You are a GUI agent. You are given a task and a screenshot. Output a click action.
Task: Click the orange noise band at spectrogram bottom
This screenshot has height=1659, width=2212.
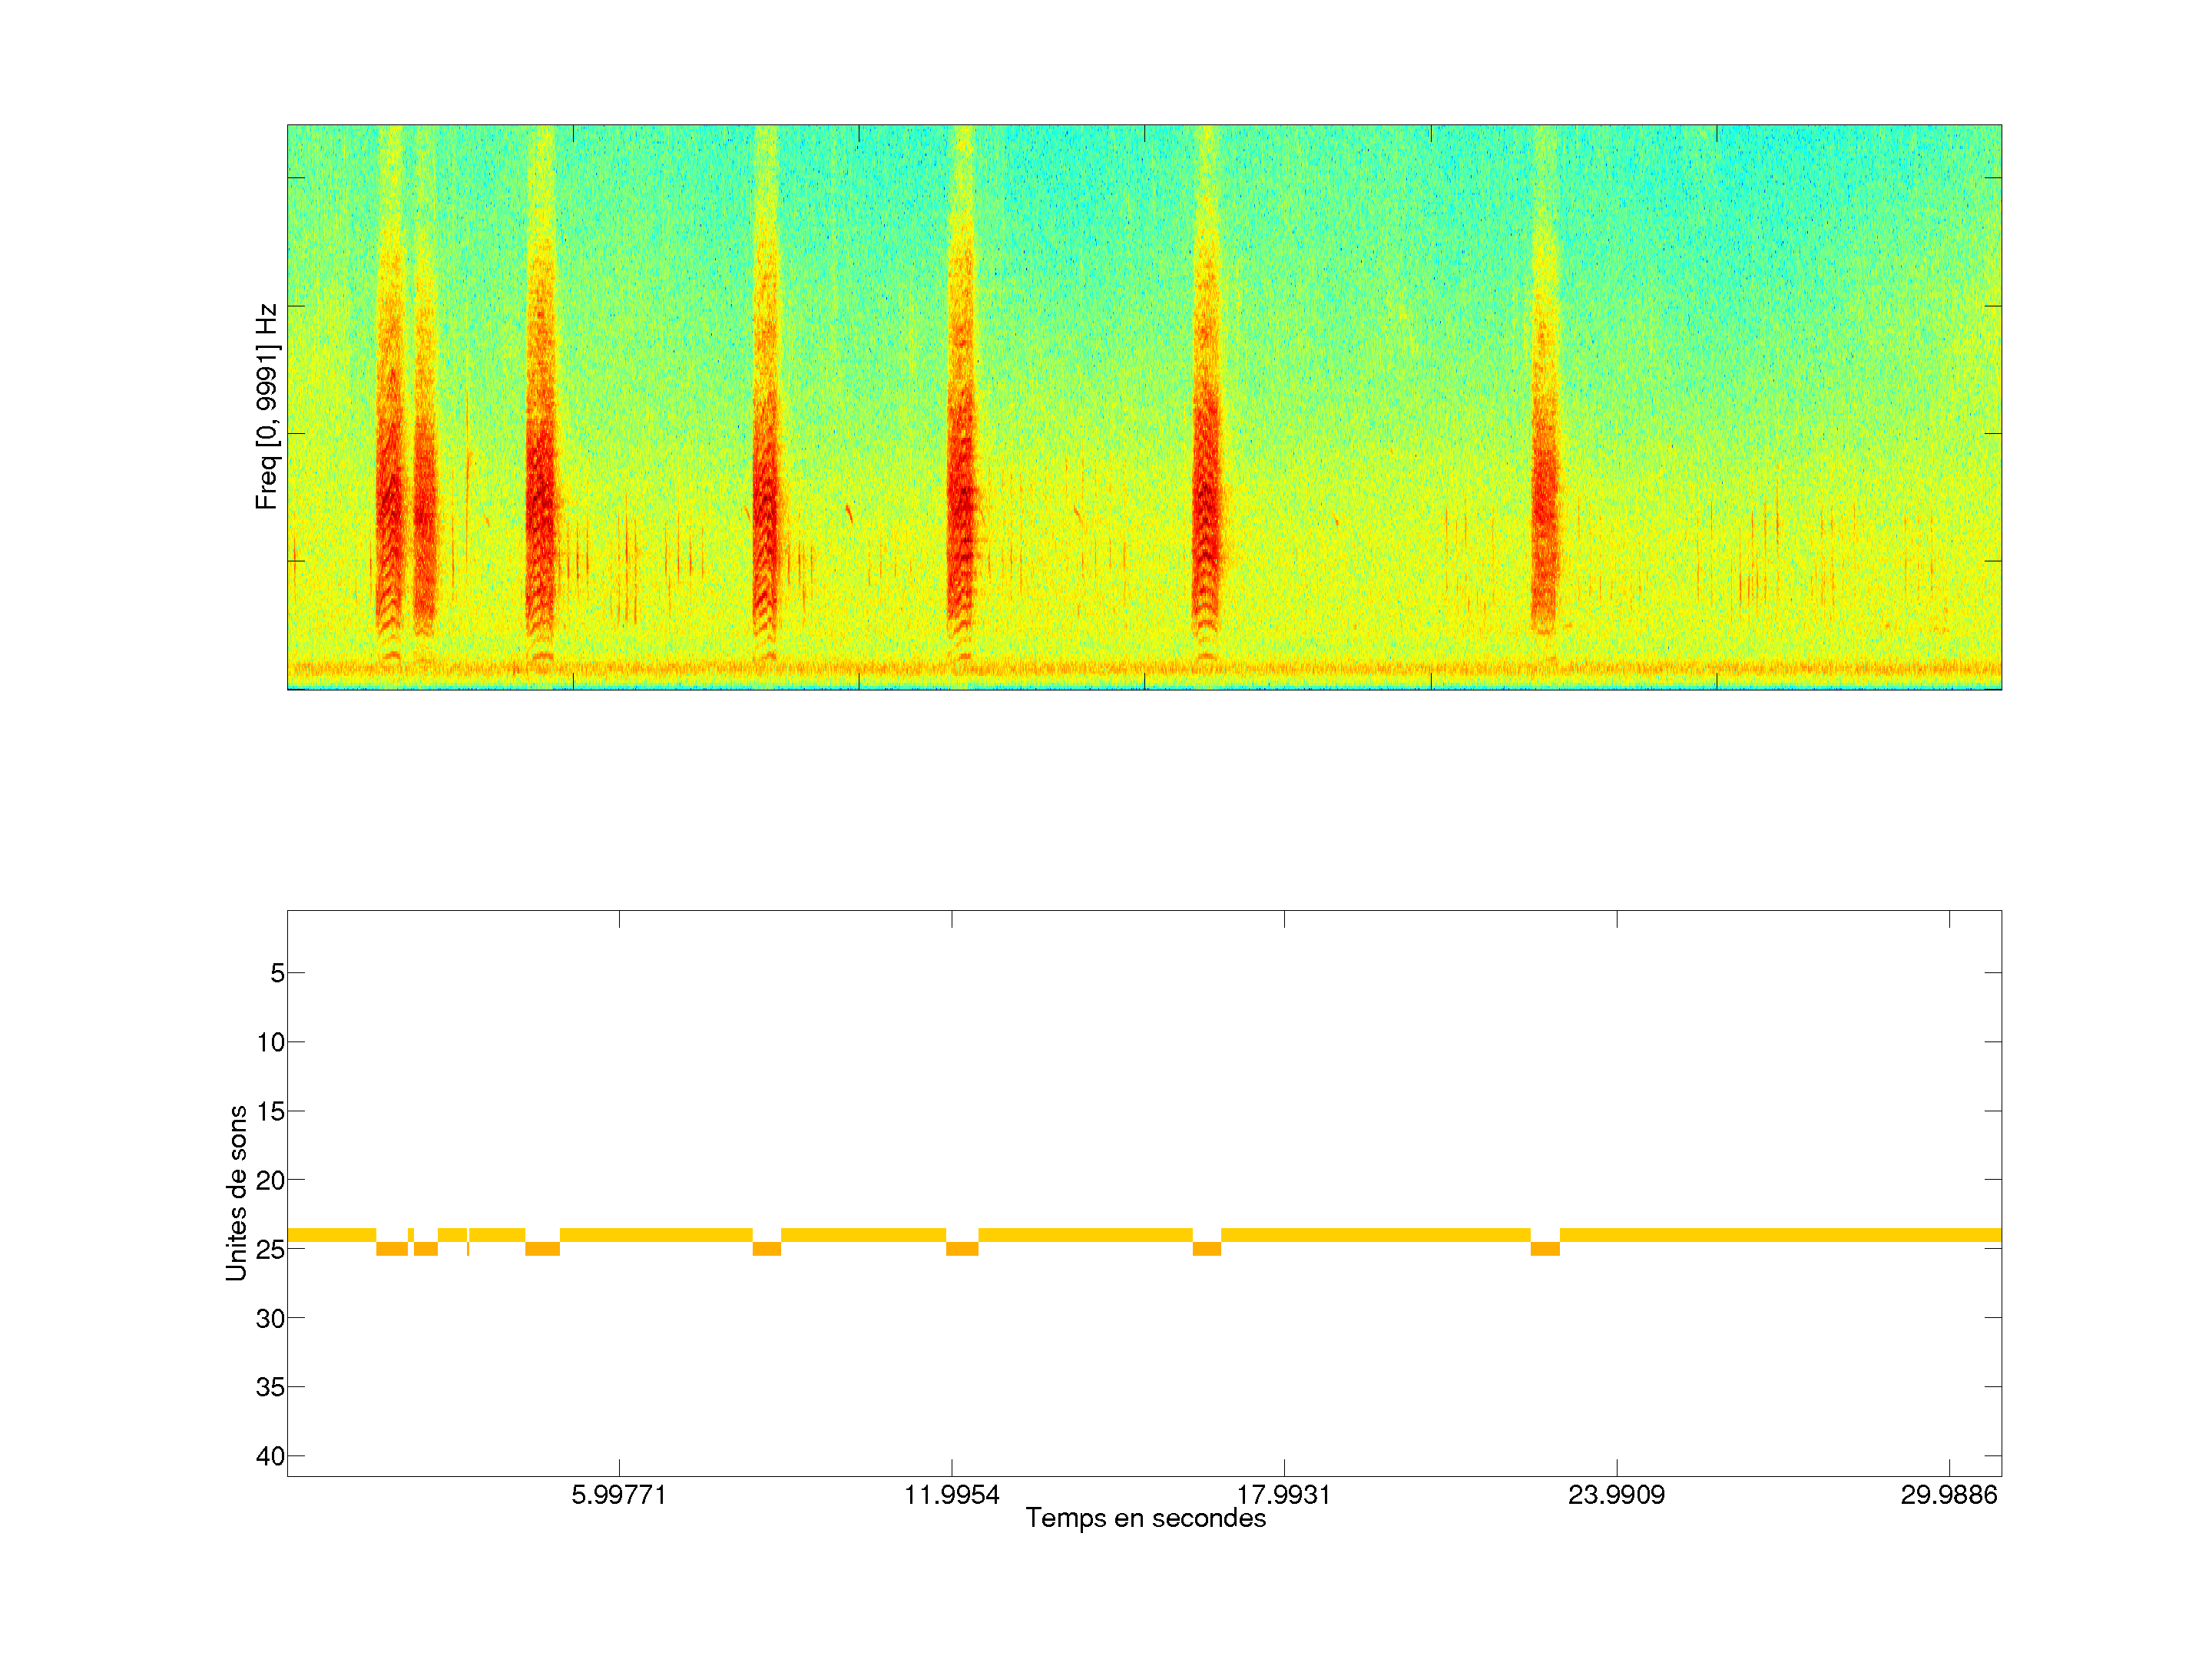pyautogui.click(x=1145, y=668)
